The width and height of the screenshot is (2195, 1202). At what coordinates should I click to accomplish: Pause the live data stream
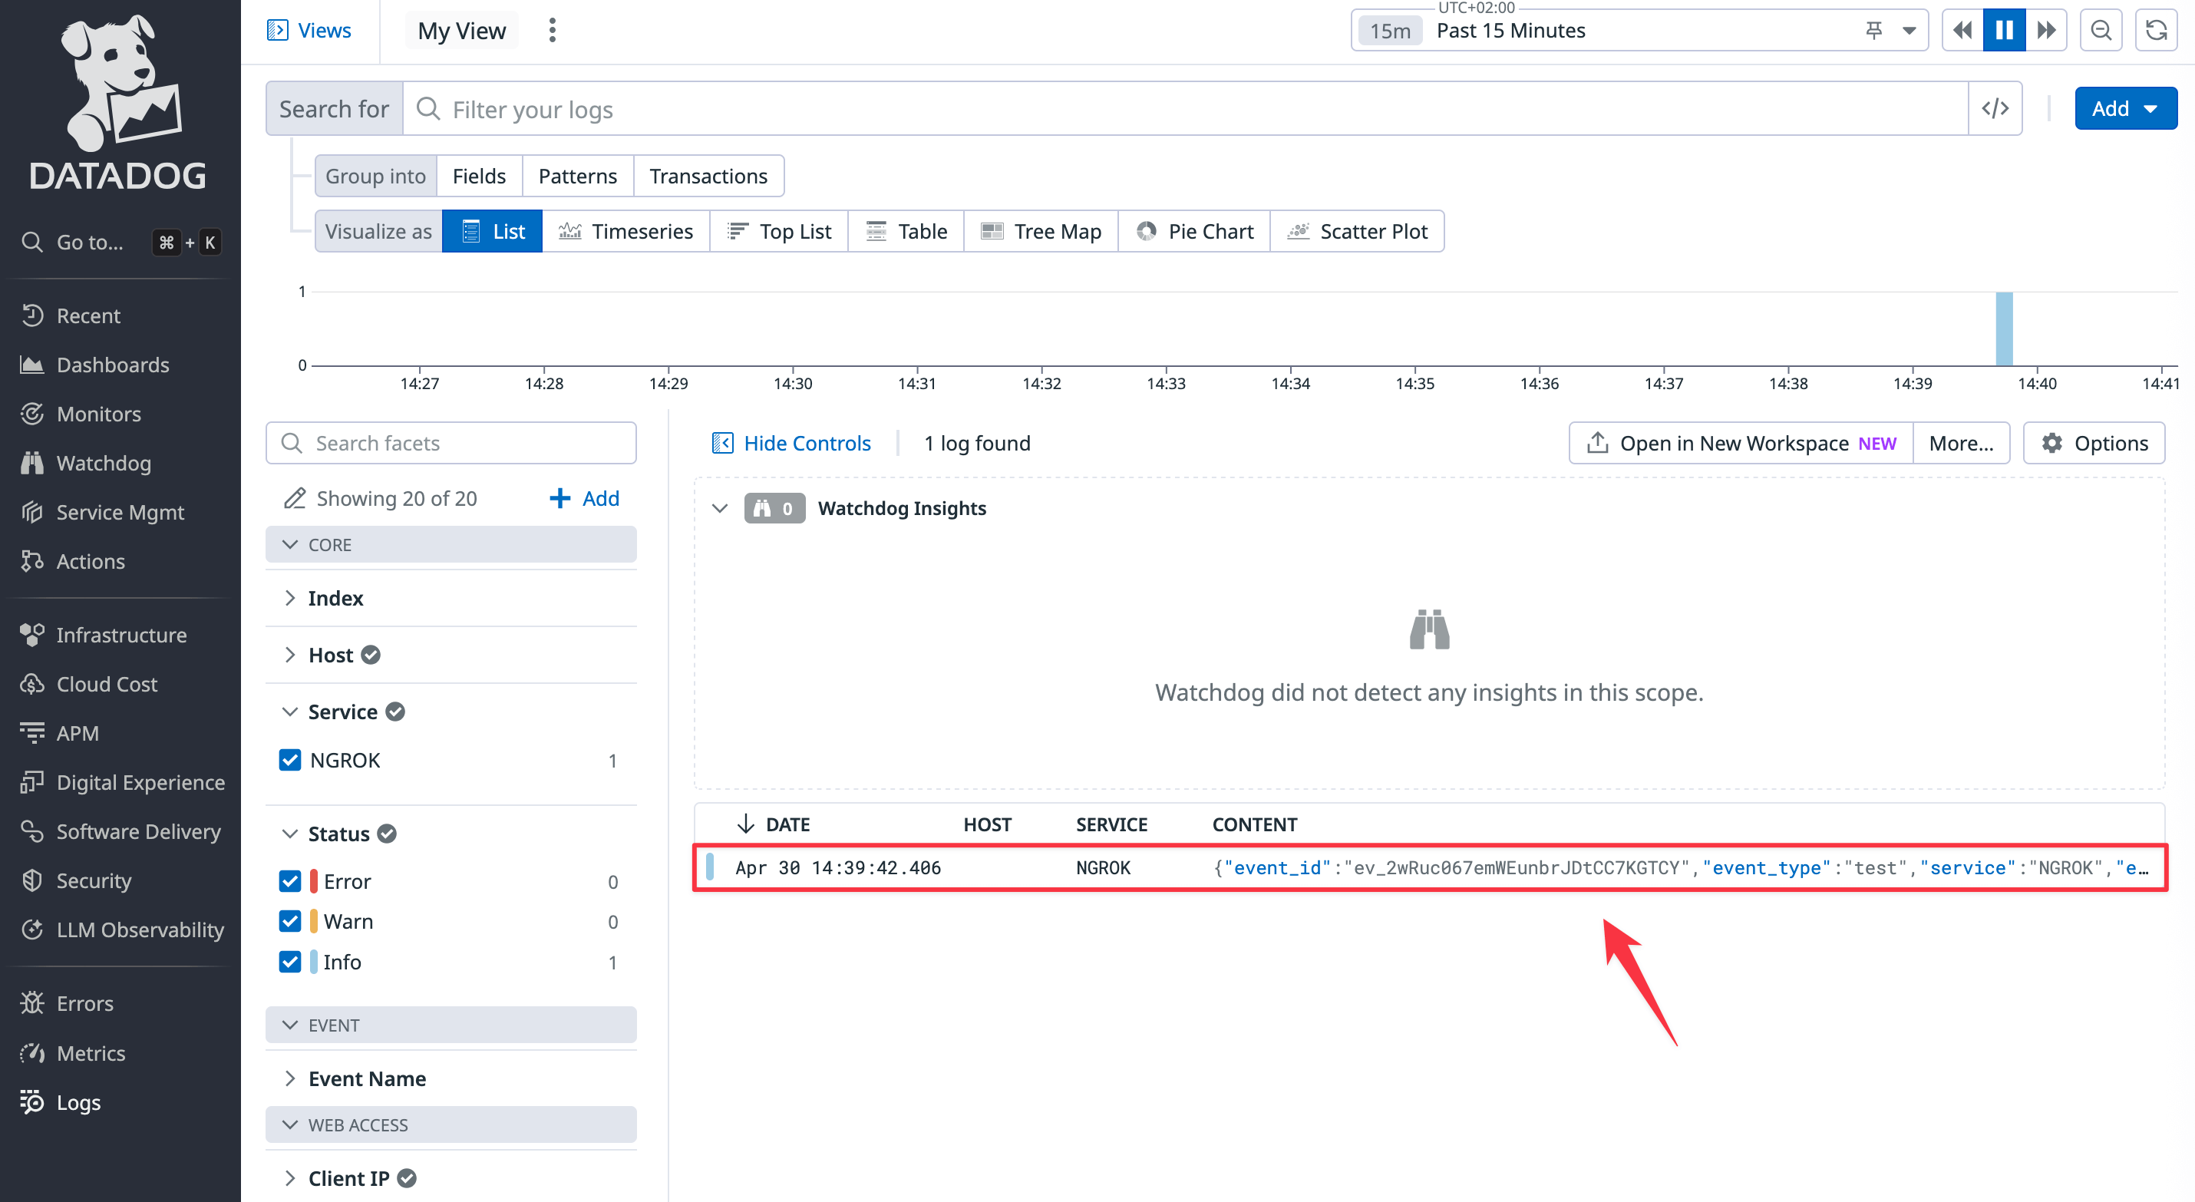click(x=2004, y=30)
